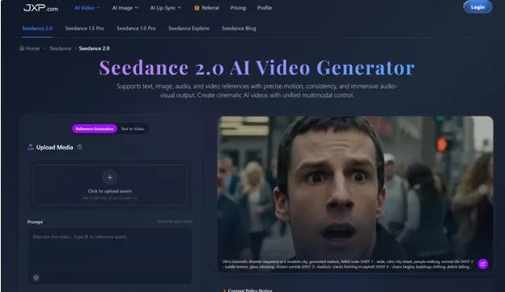
Task: Click the 'Seedance 2.0 AI Video Generator' heading
Action: (257, 68)
